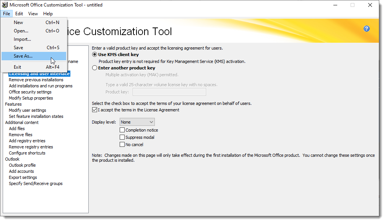Select Additional content heading
The width and height of the screenshot is (385, 222).
[x=22, y=122]
